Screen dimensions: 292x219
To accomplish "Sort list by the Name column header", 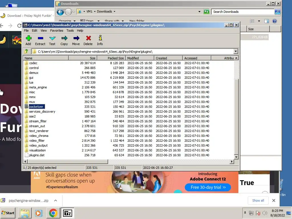I will coord(46,58).
